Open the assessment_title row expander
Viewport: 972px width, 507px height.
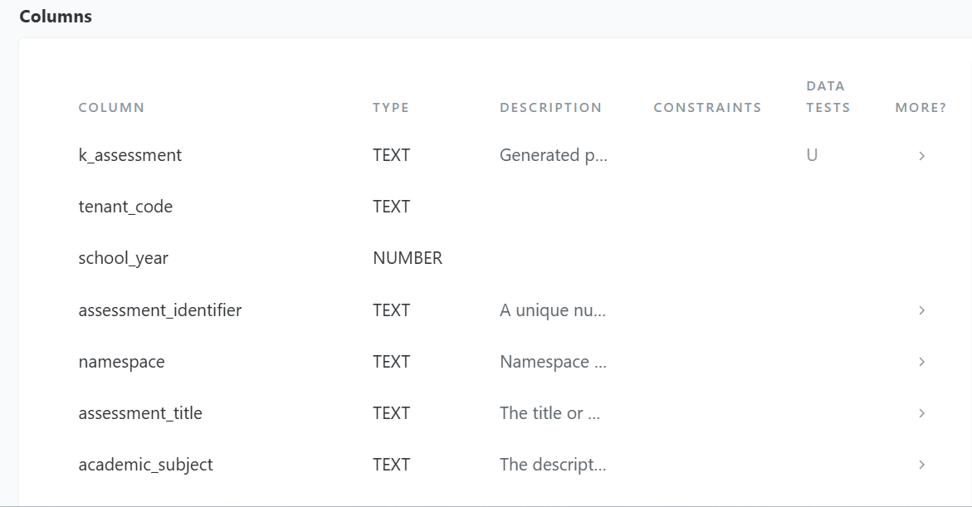(921, 413)
